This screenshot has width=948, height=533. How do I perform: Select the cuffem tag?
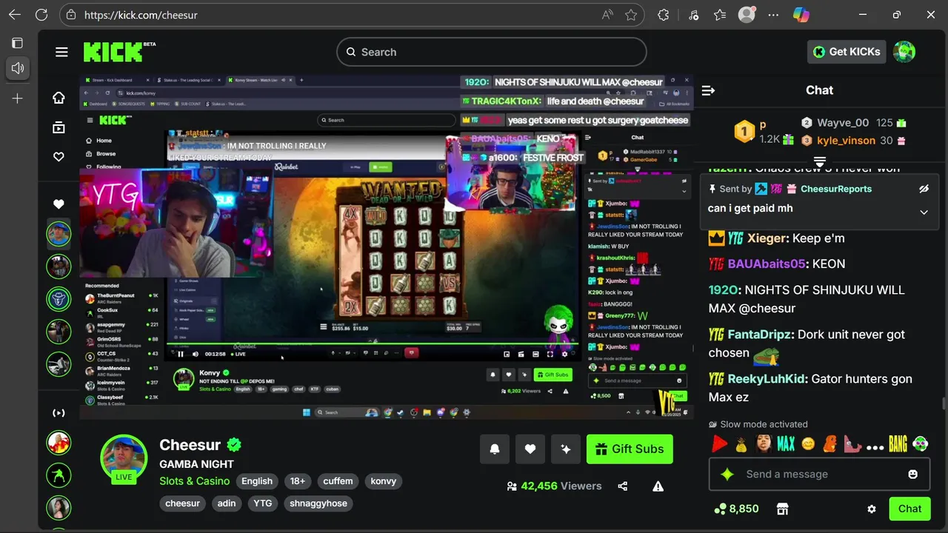click(x=338, y=481)
